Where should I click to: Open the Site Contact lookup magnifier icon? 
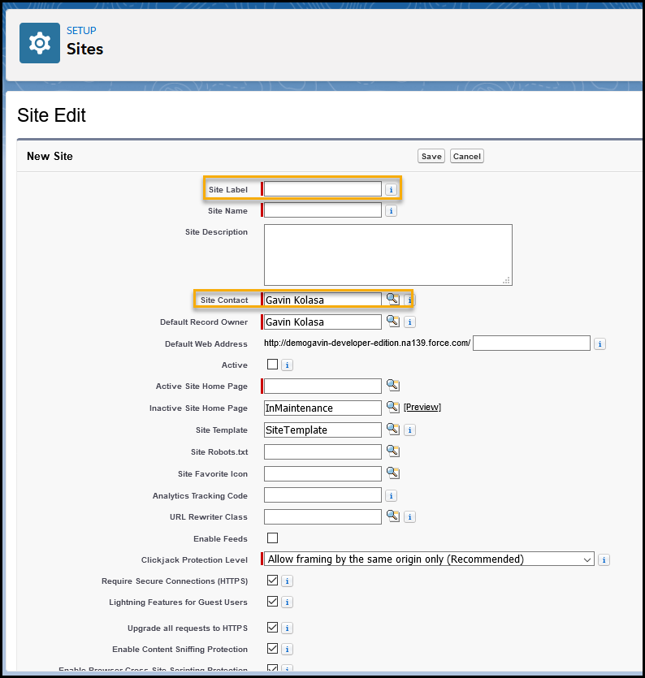[x=393, y=300]
